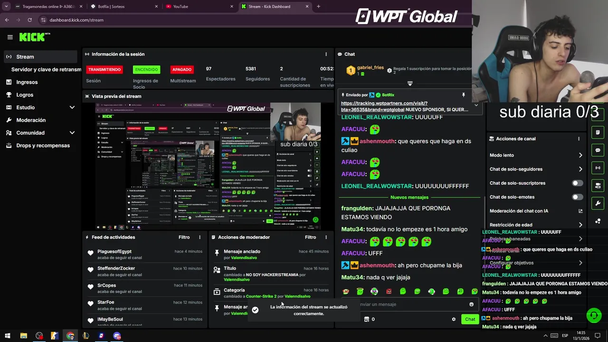Expand Modo lento options

click(x=580, y=155)
